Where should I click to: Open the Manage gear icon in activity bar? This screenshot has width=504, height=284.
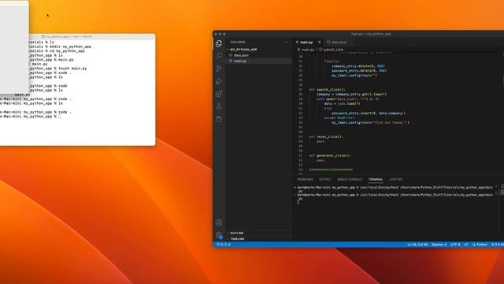[x=219, y=235]
